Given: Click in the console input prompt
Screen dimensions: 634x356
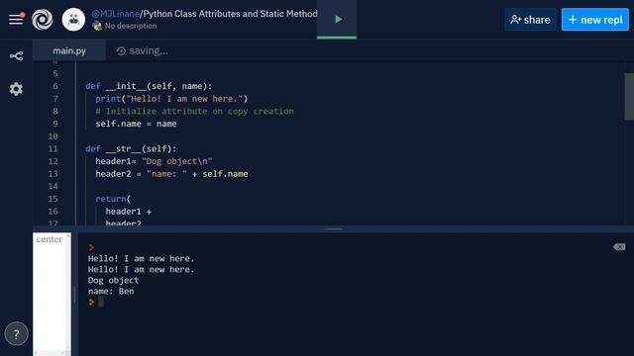Looking at the screenshot, I should (101, 302).
